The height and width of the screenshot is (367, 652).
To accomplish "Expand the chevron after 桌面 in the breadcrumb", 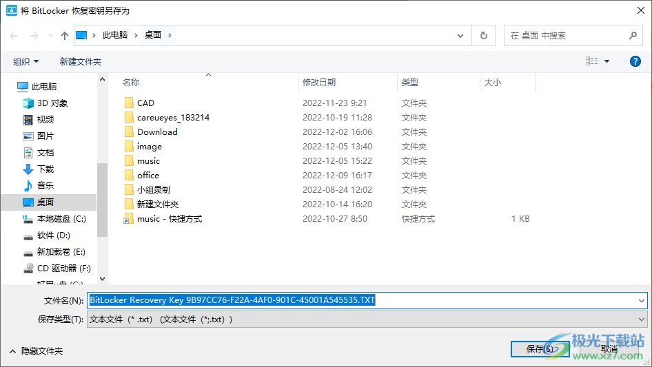I will coord(170,35).
